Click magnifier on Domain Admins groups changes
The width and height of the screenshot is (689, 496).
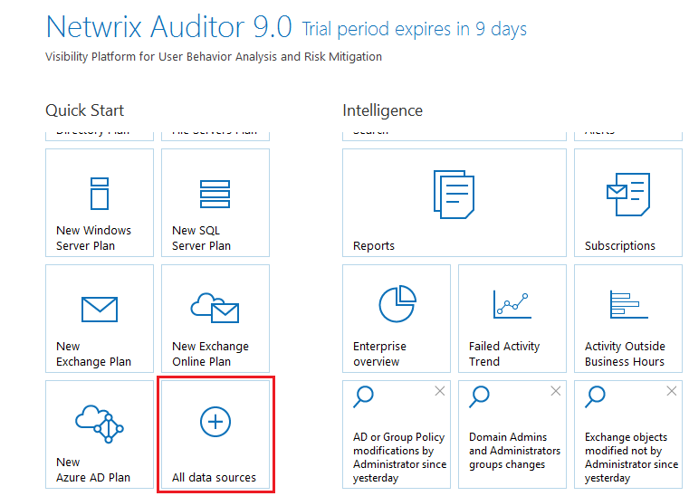(x=479, y=396)
